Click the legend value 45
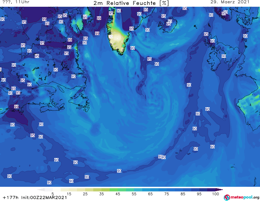 click(118, 194)
